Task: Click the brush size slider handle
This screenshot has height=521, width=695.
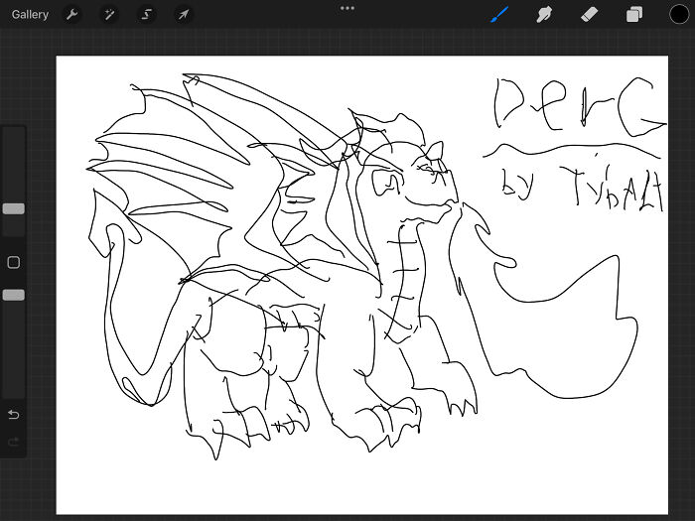Action: click(x=14, y=208)
